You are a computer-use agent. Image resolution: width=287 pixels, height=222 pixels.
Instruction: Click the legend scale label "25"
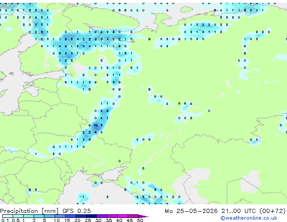pos(88,220)
